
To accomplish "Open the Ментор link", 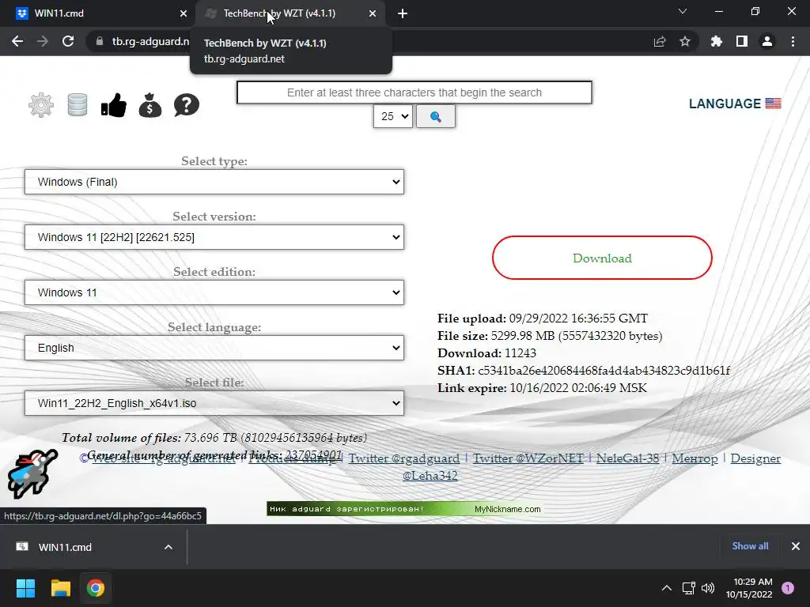I will pyautogui.click(x=695, y=458).
